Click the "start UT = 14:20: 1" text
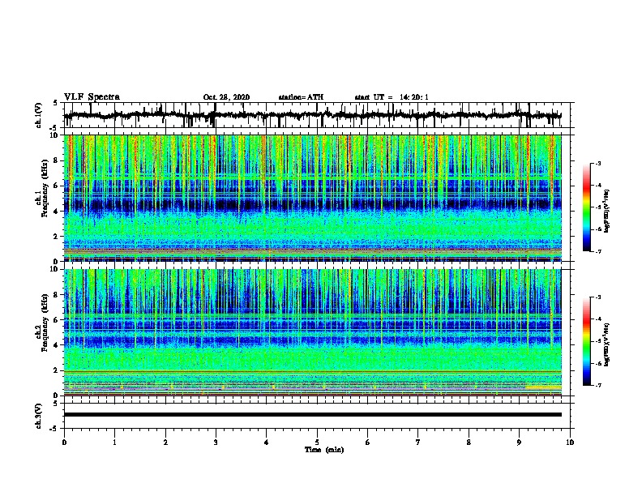 pos(392,97)
